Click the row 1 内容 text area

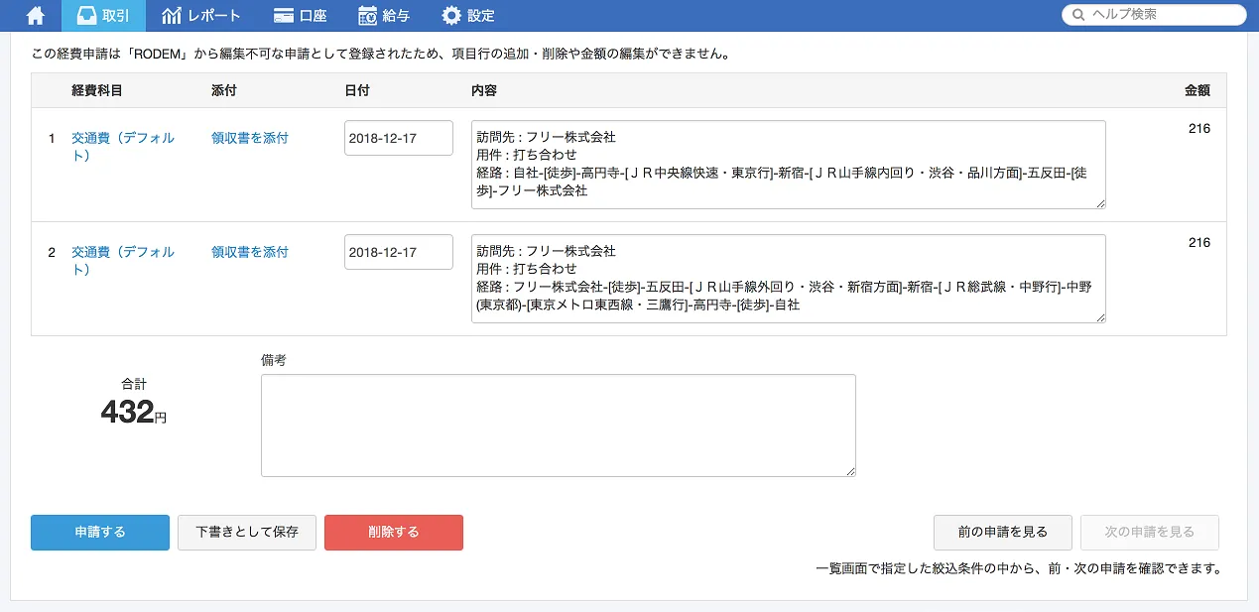(x=788, y=165)
